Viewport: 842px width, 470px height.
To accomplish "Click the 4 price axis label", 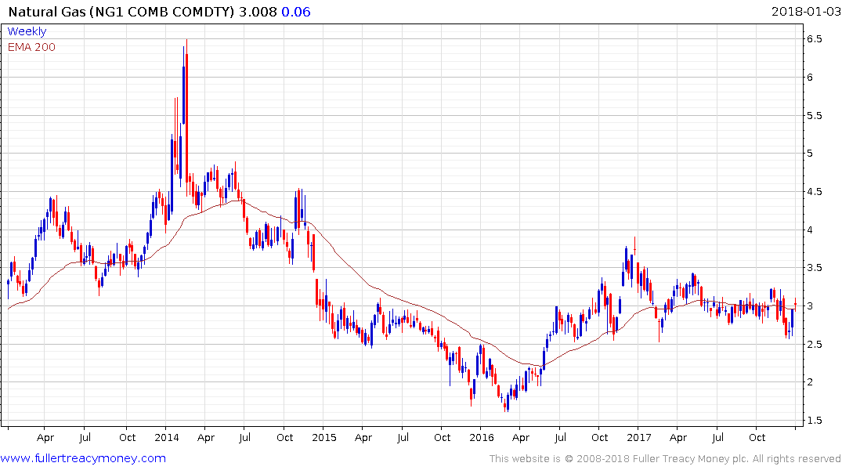I will [810, 230].
